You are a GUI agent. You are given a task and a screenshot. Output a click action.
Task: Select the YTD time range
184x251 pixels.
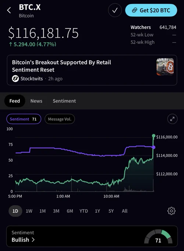(x=84, y=211)
